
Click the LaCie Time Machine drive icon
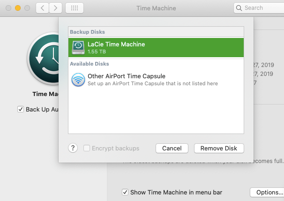pyautogui.click(x=78, y=48)
